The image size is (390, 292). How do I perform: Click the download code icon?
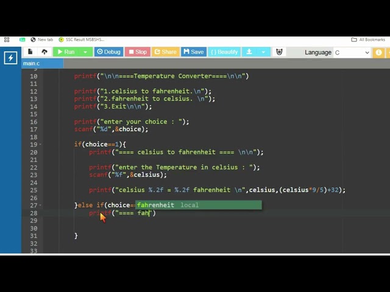point(249,52)
